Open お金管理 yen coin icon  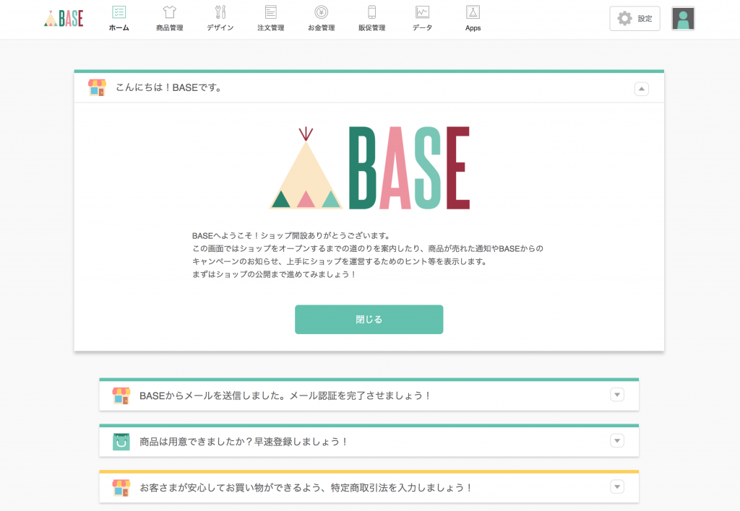pos(322,12)
